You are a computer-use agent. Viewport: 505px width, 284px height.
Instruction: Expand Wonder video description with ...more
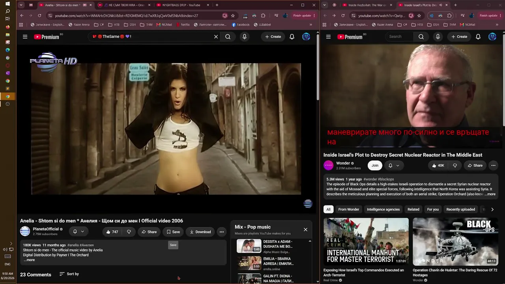(x=490, y=194)
